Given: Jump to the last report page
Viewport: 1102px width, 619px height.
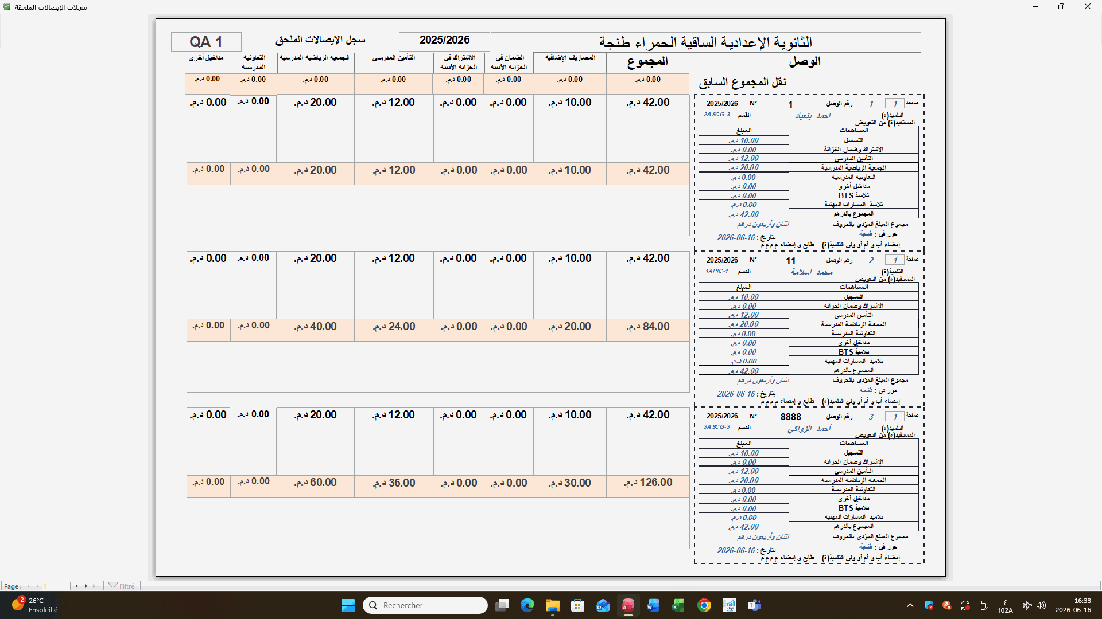Looking at the screenshot, I should click(x=86, y=586).
